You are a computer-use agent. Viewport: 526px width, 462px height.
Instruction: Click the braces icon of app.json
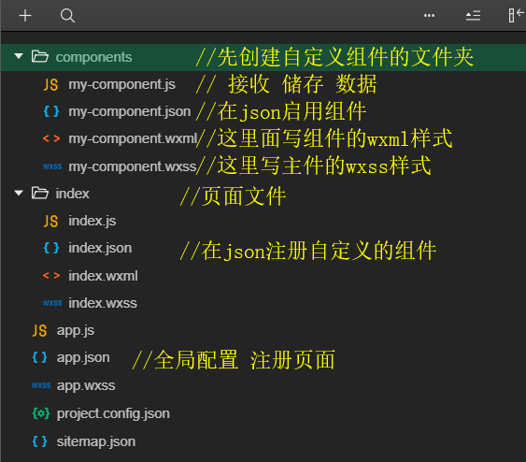point(39,357)
